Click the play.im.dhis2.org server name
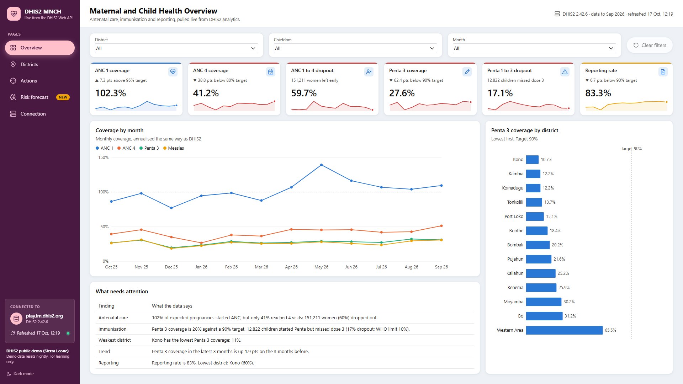The height and width of the screenshot is (384, 683). [x=44, y=316]
